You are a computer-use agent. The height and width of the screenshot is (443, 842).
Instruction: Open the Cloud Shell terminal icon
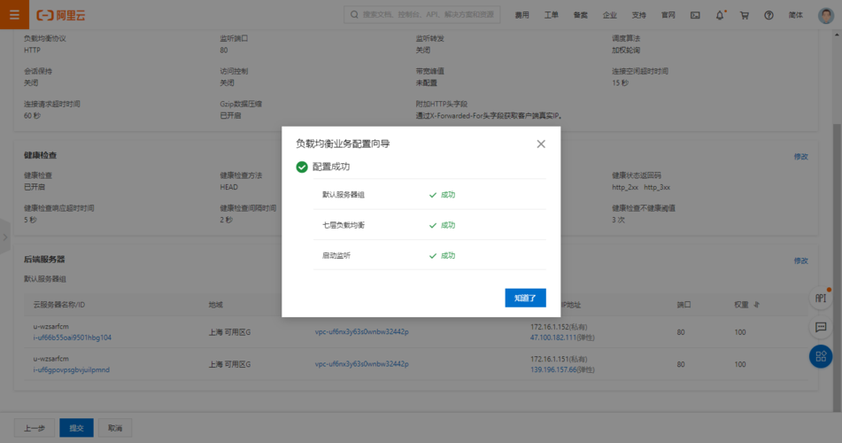tap(695, 15)
